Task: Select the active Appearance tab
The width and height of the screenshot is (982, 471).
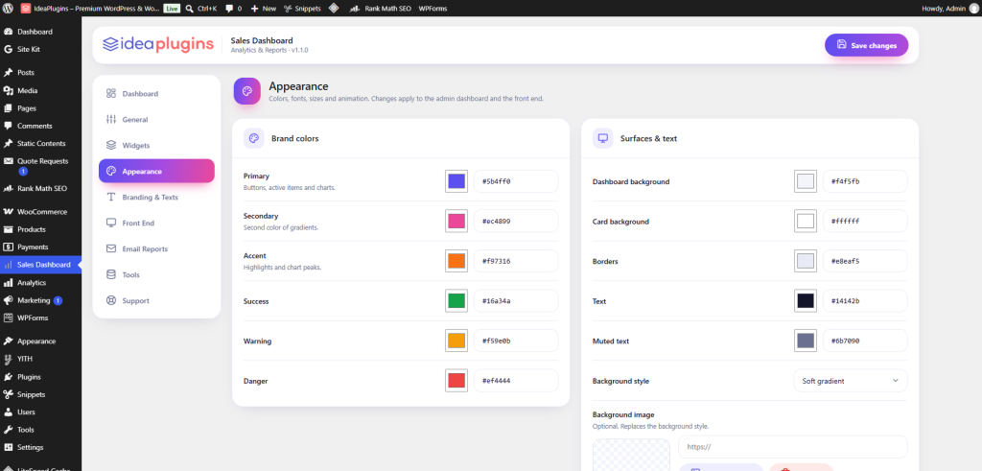Action: 156,171
